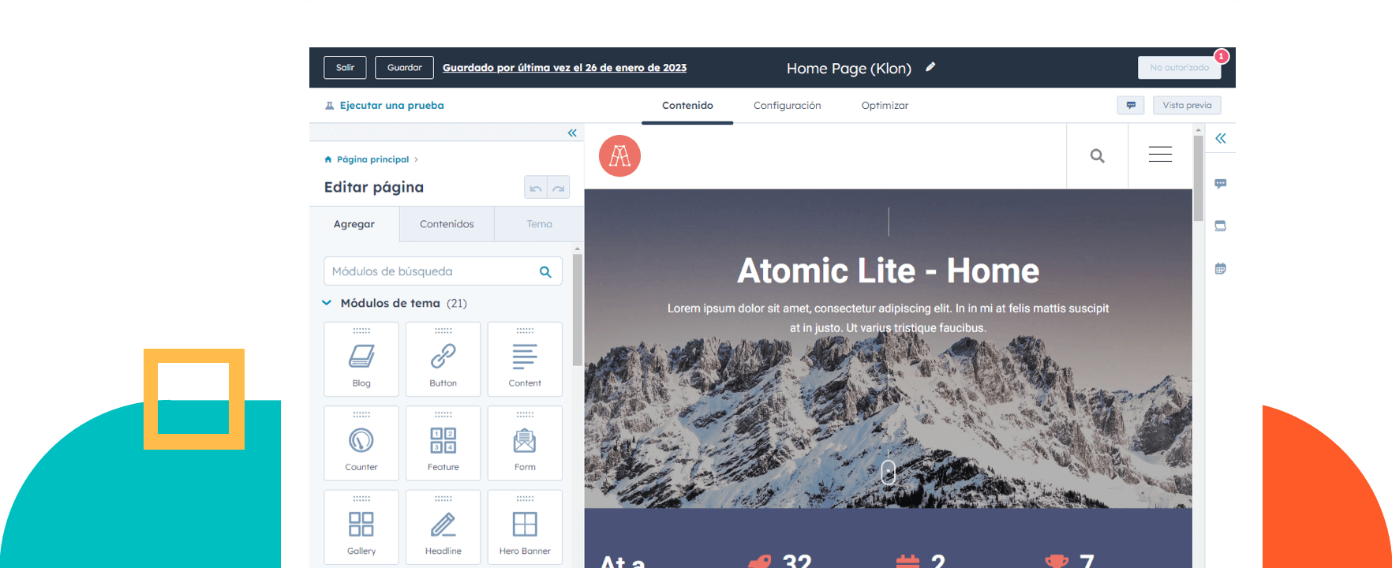Select the Feature module
Screen dimensions: 1392x568
pos(443,443)
